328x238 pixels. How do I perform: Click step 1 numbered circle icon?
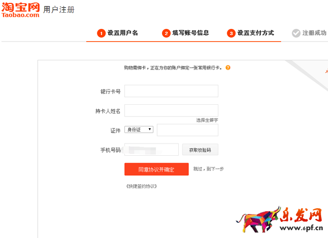(101, 33)
